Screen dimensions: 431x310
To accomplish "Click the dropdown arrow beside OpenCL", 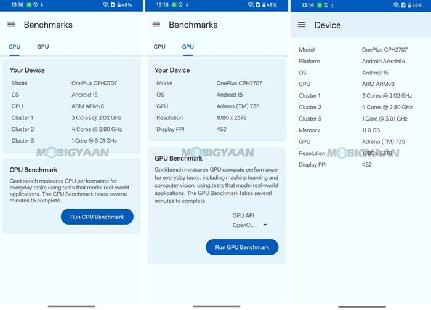I will coord(265,225).
